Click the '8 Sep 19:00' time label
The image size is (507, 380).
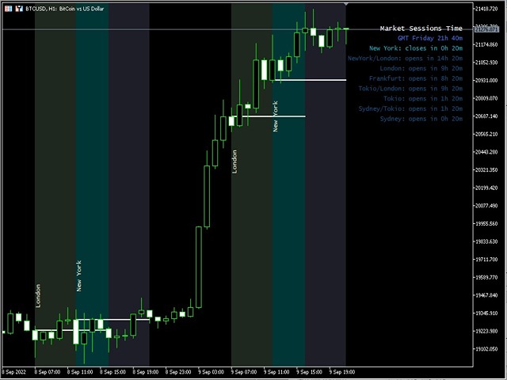146,372
